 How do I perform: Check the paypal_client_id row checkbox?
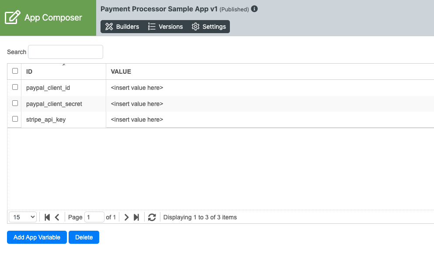pyautogui.click(x=15, y=87)
